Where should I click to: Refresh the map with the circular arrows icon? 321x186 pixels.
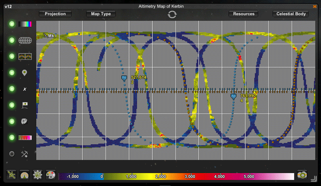172,14
